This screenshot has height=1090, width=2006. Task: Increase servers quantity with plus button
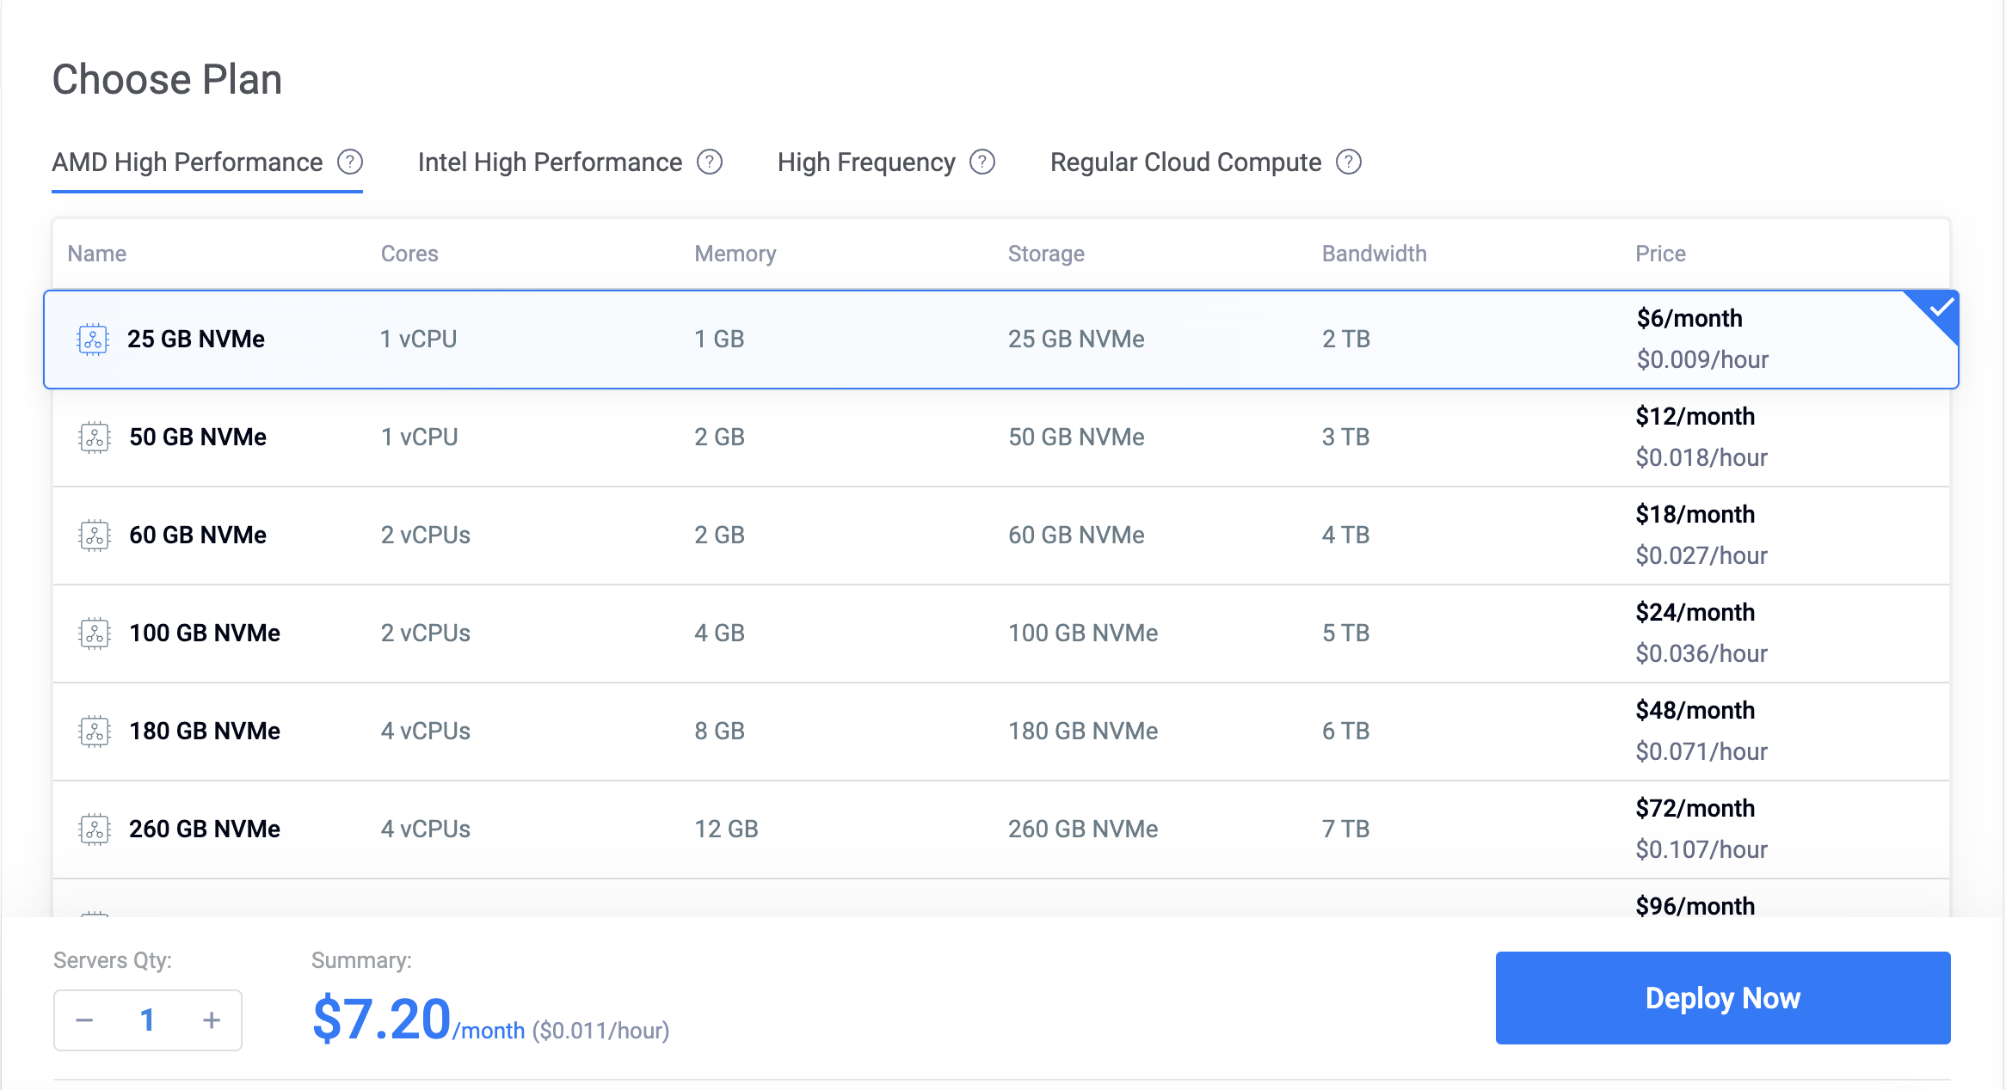pos(212,1020)
